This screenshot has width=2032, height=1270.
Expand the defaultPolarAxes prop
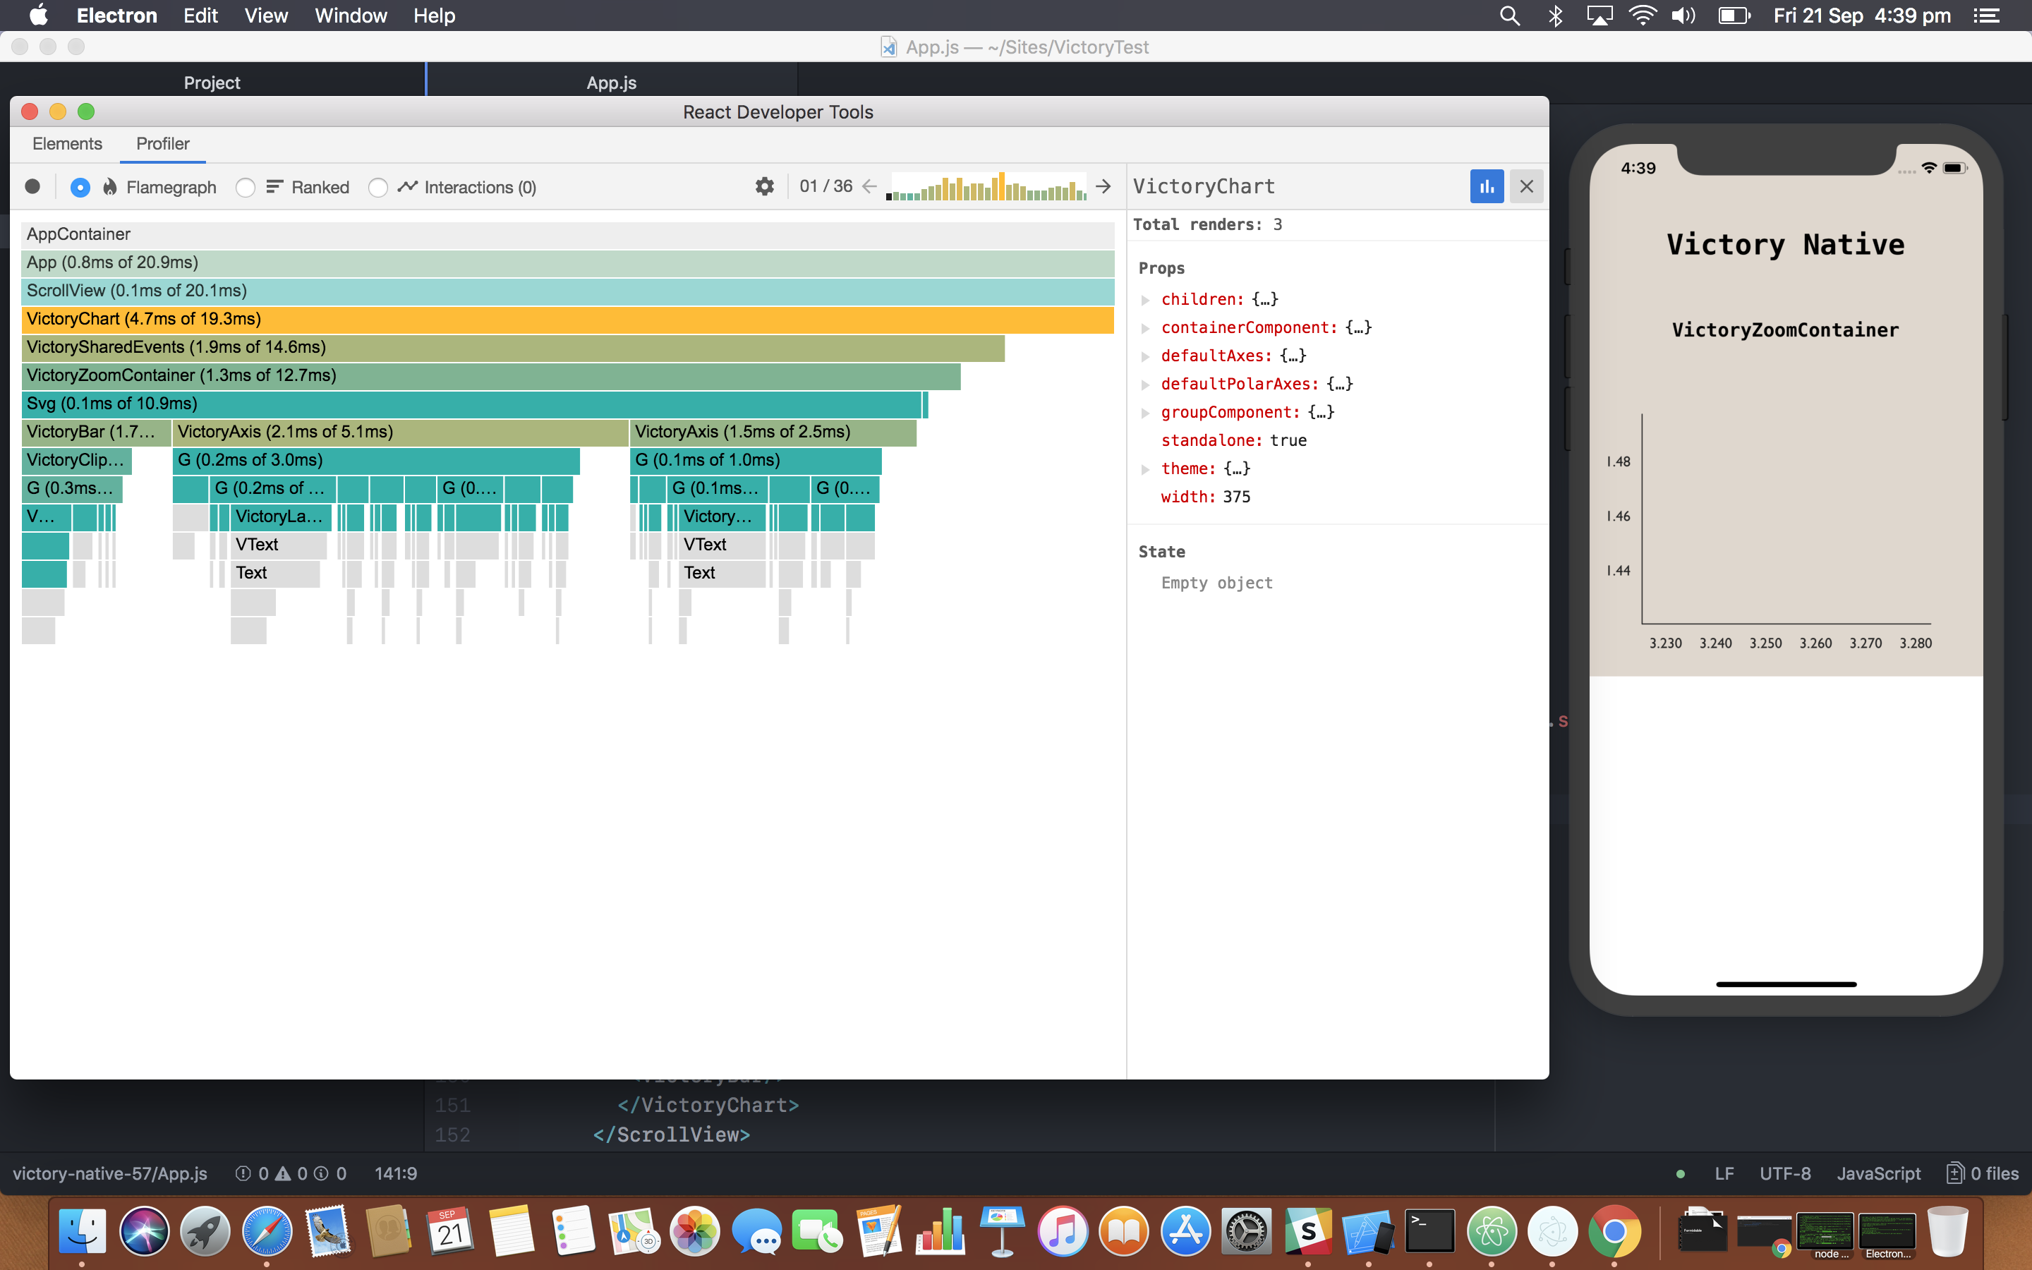1145,385
